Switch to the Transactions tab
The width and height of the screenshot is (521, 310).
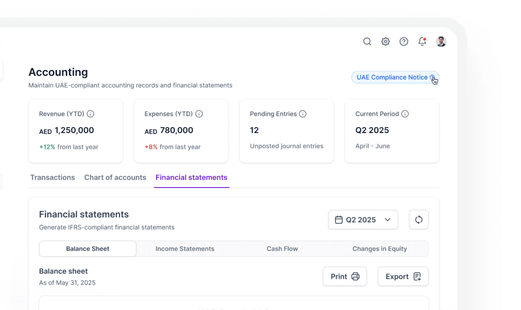pyautogui.click(x=53, y=178)
